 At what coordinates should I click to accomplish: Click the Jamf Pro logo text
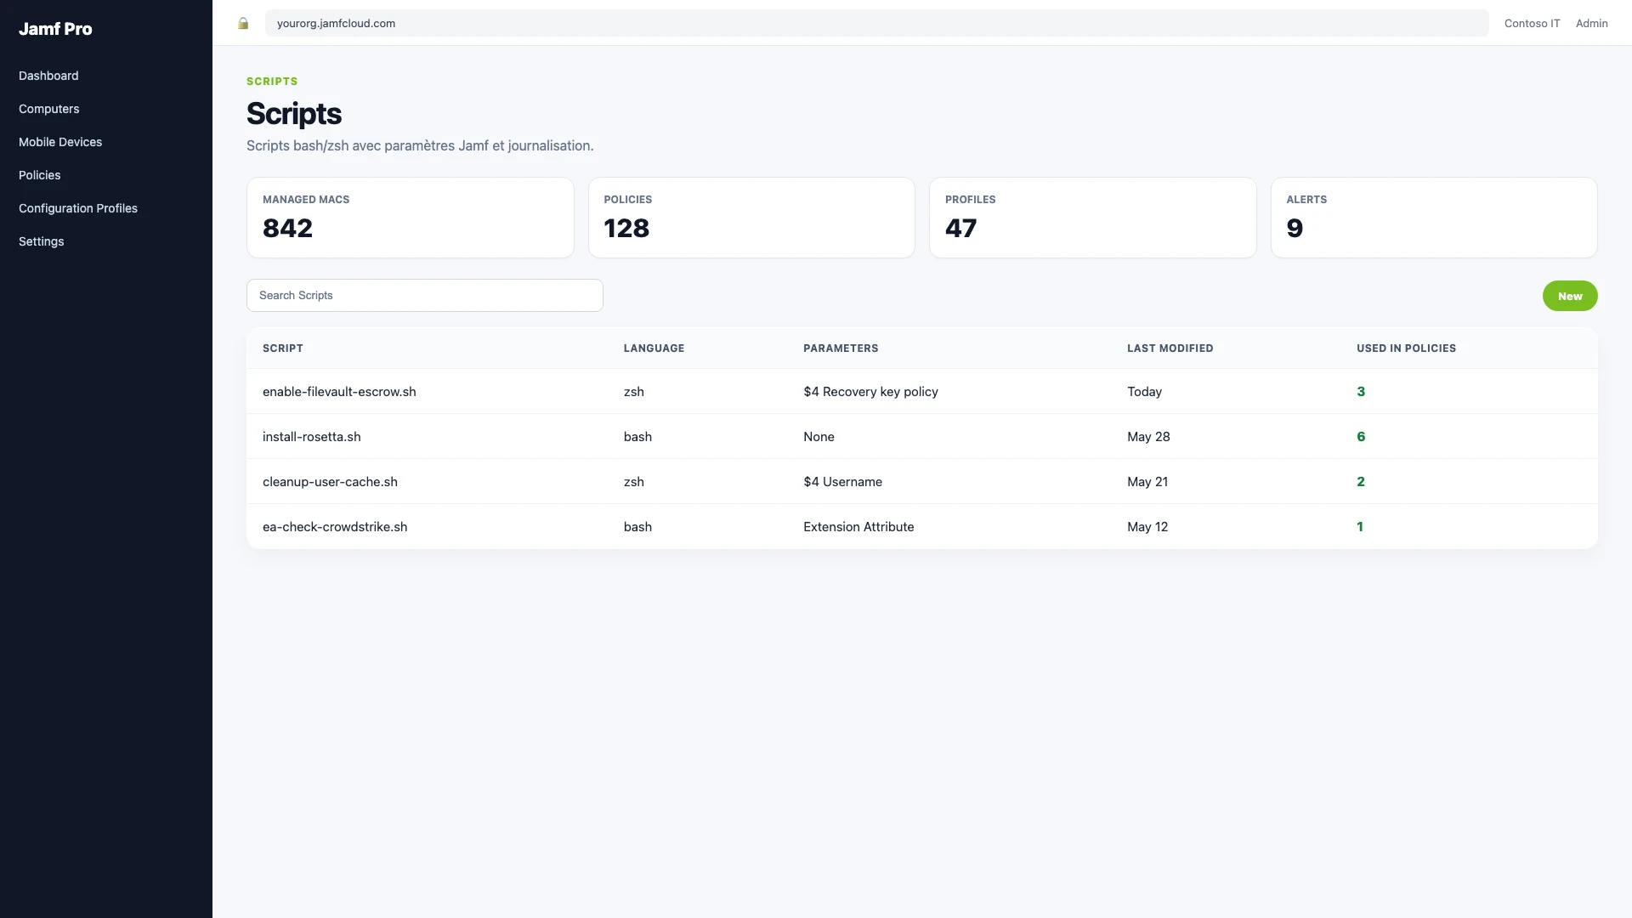pyautogui.click(x=55, y=29)
